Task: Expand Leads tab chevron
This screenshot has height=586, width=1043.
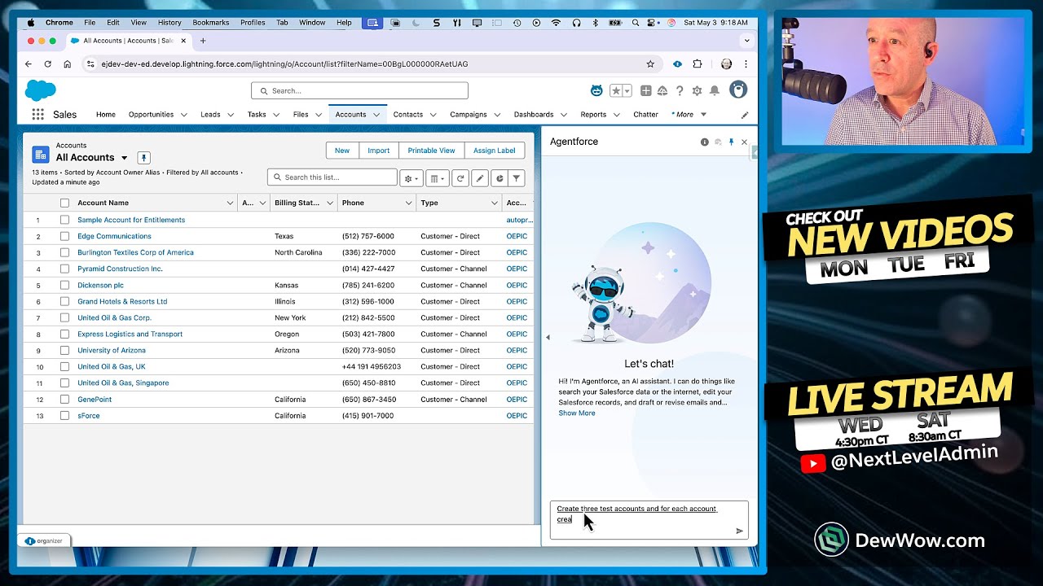Action: point(231,115)
